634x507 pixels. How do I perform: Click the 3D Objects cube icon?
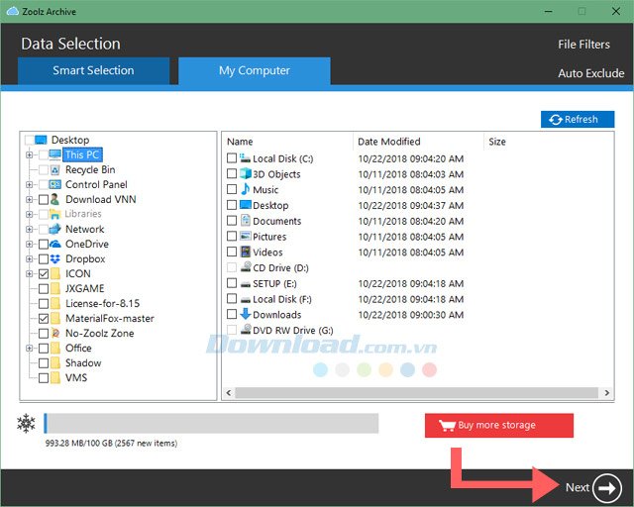tap(245, 174)
